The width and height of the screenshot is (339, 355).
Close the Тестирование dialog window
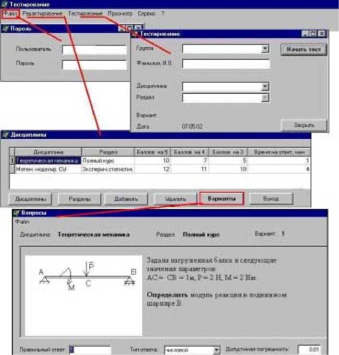(322, 34)
